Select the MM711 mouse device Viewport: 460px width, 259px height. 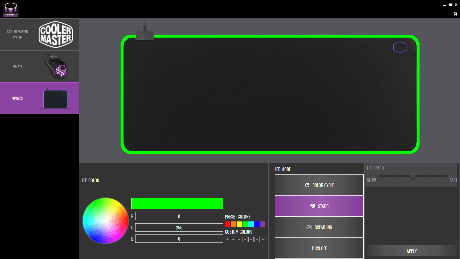click(x=39, y=66)
